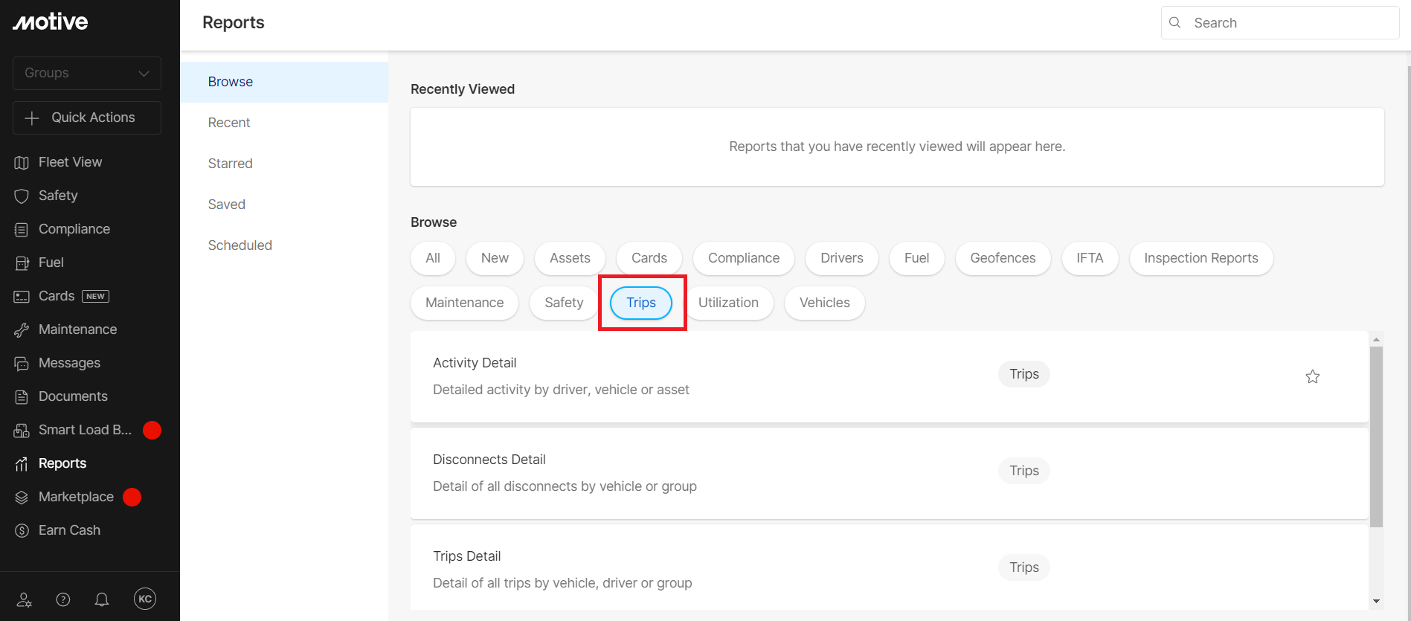Image resolution: width=1411 pixels, height=621 pixels.
Task: Open the Quick Actions menu
Action: coord(87,118)
